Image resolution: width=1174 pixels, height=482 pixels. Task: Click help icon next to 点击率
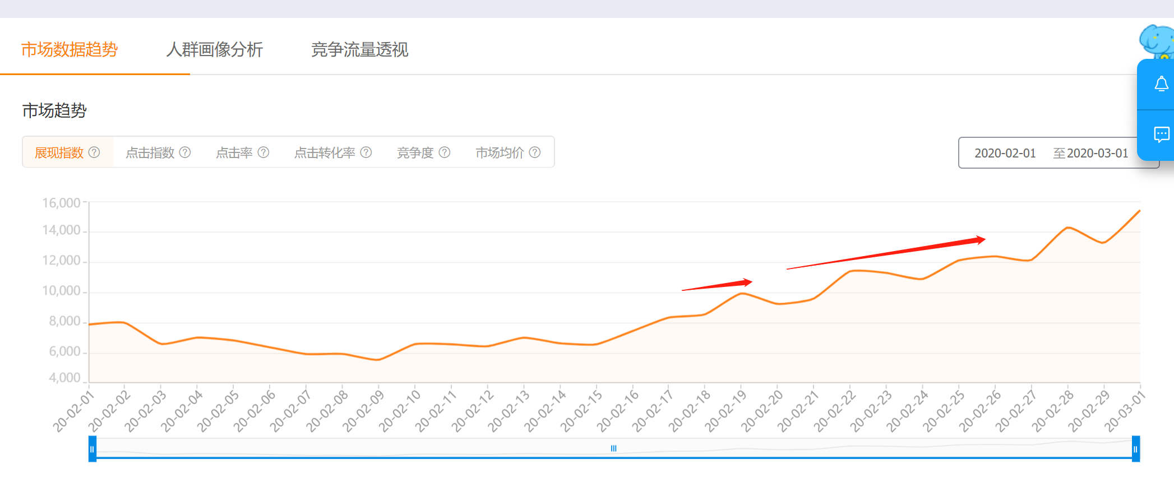coord(264,152)
